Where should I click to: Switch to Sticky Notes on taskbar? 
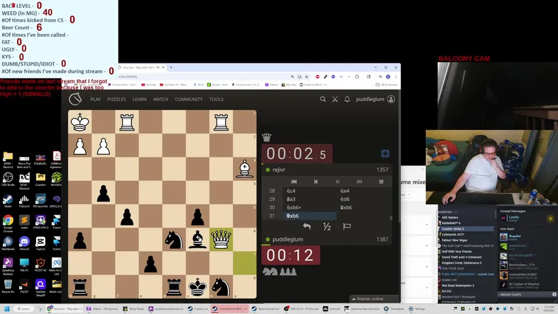tap(134, 309)
